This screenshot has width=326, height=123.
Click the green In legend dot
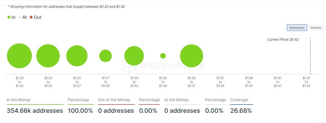click(9, 17)
